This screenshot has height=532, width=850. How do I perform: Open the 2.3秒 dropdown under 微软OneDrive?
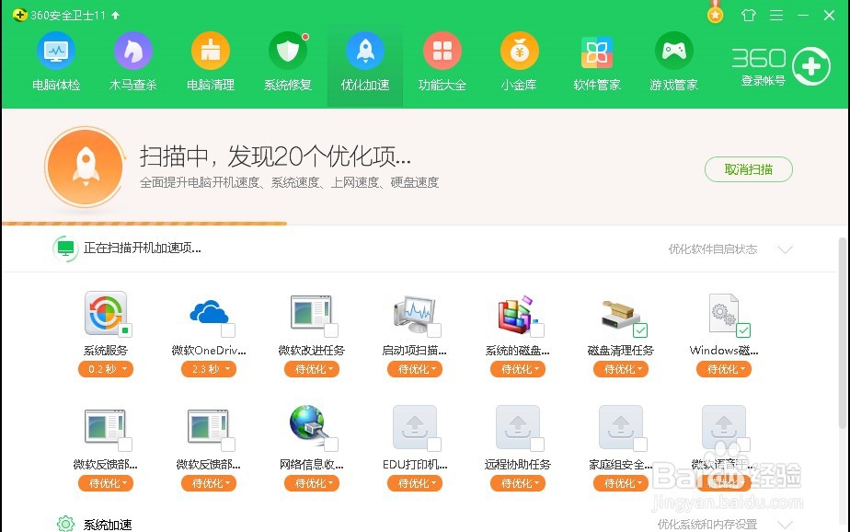click(209, 369)
